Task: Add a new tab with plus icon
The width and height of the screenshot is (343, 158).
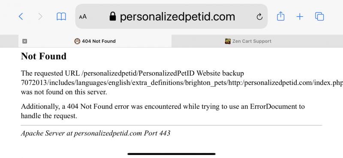Action: 300,17
